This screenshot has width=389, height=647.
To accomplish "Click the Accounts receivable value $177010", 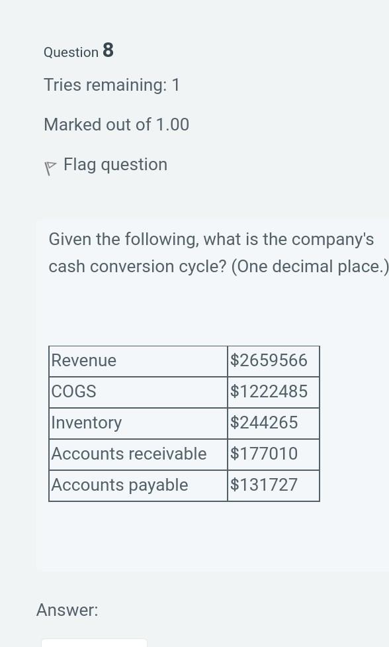I will (x=264, y=454).
